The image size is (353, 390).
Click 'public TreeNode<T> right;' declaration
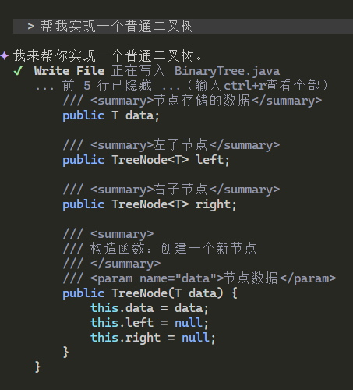coord(150,204)
